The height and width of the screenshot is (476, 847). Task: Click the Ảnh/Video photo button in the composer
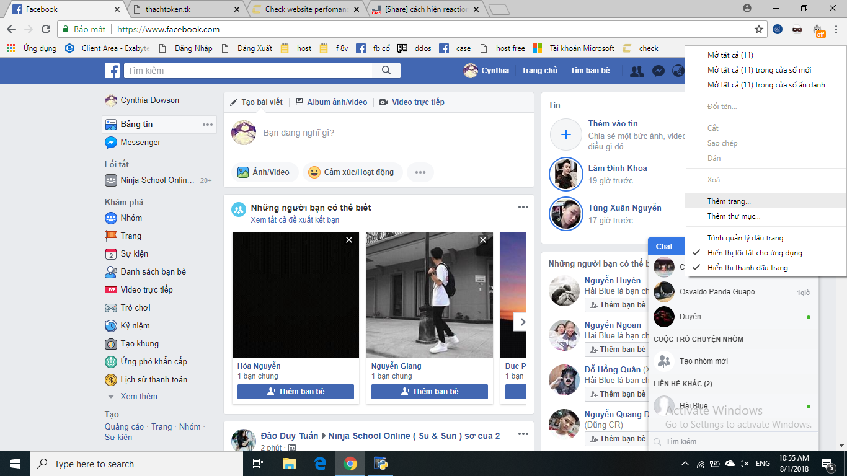click(x=264, y=172)
